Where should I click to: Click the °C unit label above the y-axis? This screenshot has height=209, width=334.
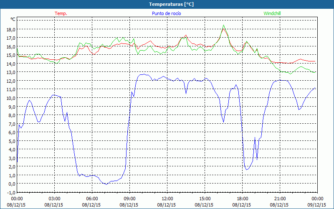click(x=13, y=19)
